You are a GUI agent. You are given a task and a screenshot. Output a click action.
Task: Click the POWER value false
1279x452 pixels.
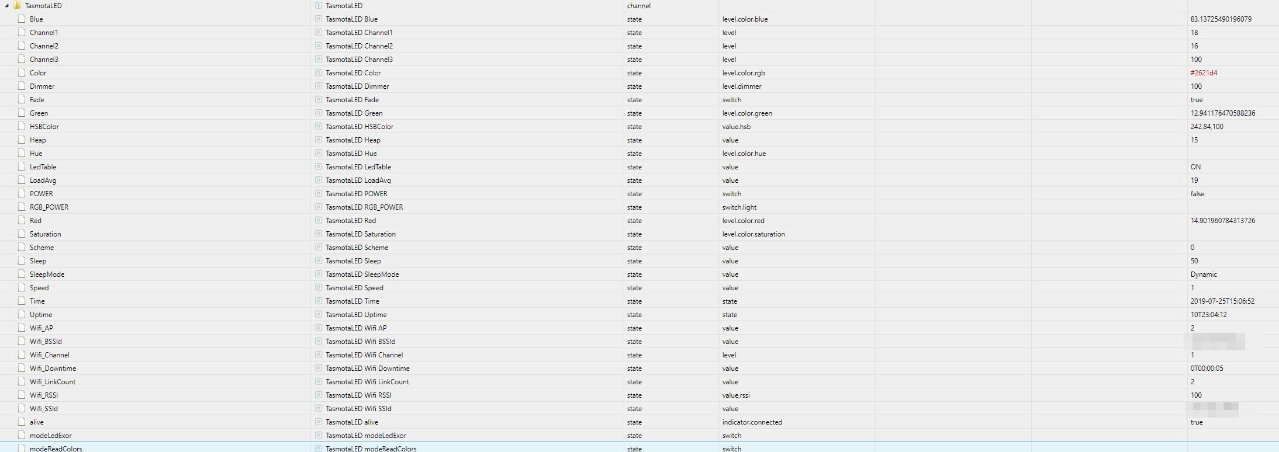[x=1198, y=193]
